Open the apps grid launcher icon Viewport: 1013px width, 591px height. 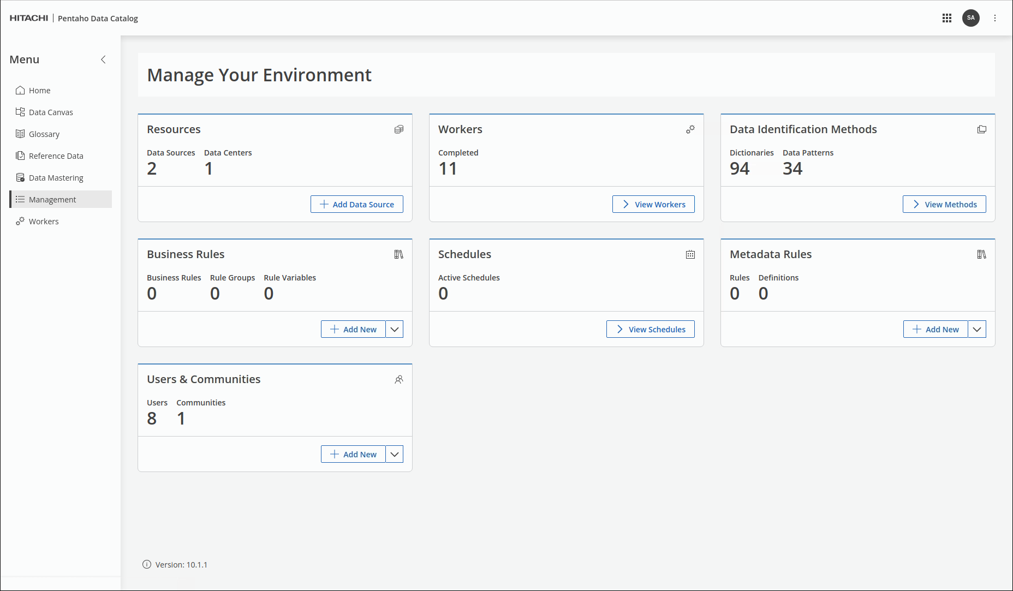click(947, 18)
